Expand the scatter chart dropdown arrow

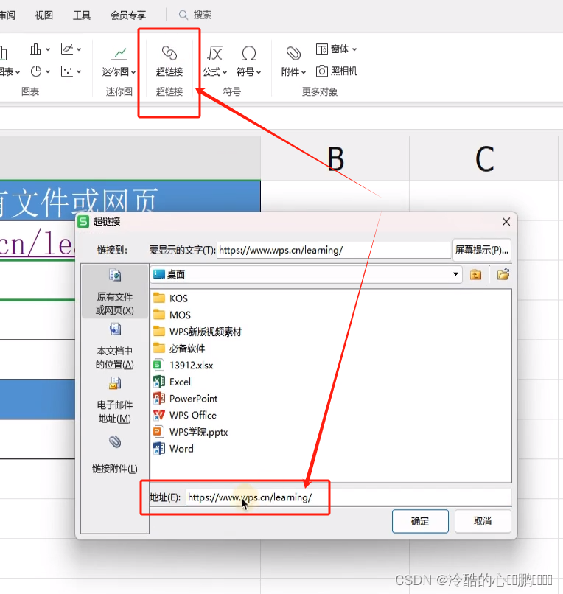tap(79, 71)
